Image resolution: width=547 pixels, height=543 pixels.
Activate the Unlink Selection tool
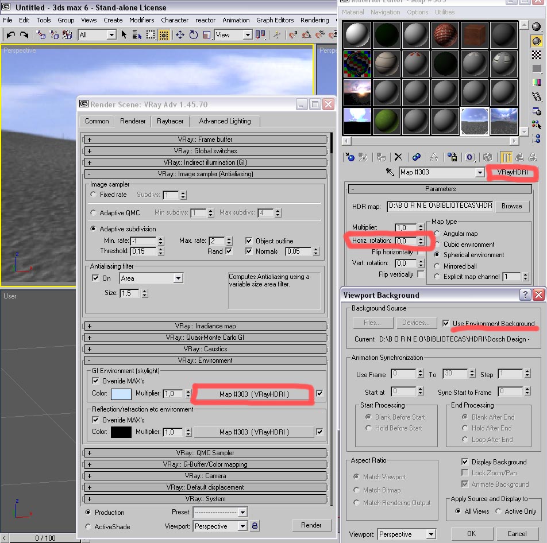pos(54,35)
